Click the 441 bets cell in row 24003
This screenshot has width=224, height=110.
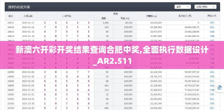107,86
